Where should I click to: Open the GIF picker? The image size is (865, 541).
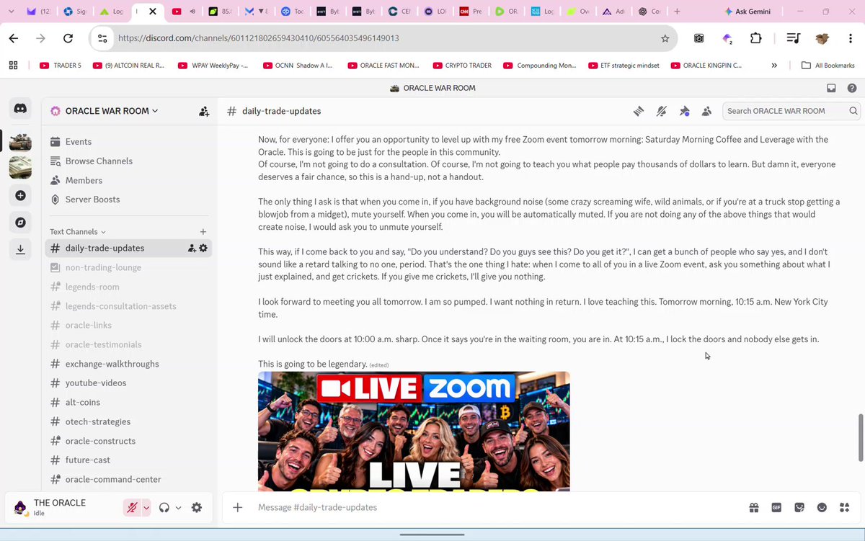click(x=776, y=507)
